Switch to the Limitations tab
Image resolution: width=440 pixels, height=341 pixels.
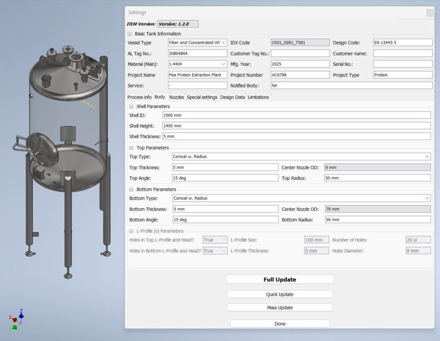point(258,97)
